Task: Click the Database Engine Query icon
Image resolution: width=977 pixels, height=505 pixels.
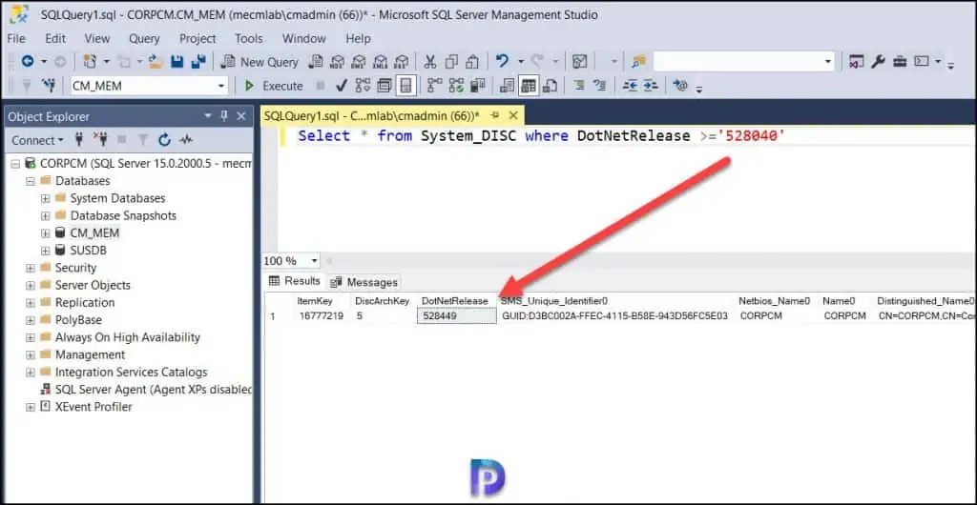Action: point(316,62)
